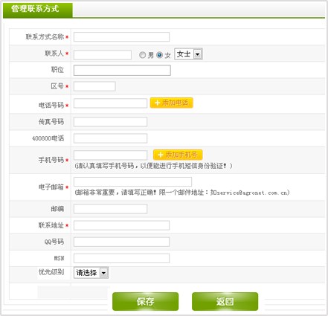Click the 返回 button
Screen dimensions: 328x316
(225, 301)
